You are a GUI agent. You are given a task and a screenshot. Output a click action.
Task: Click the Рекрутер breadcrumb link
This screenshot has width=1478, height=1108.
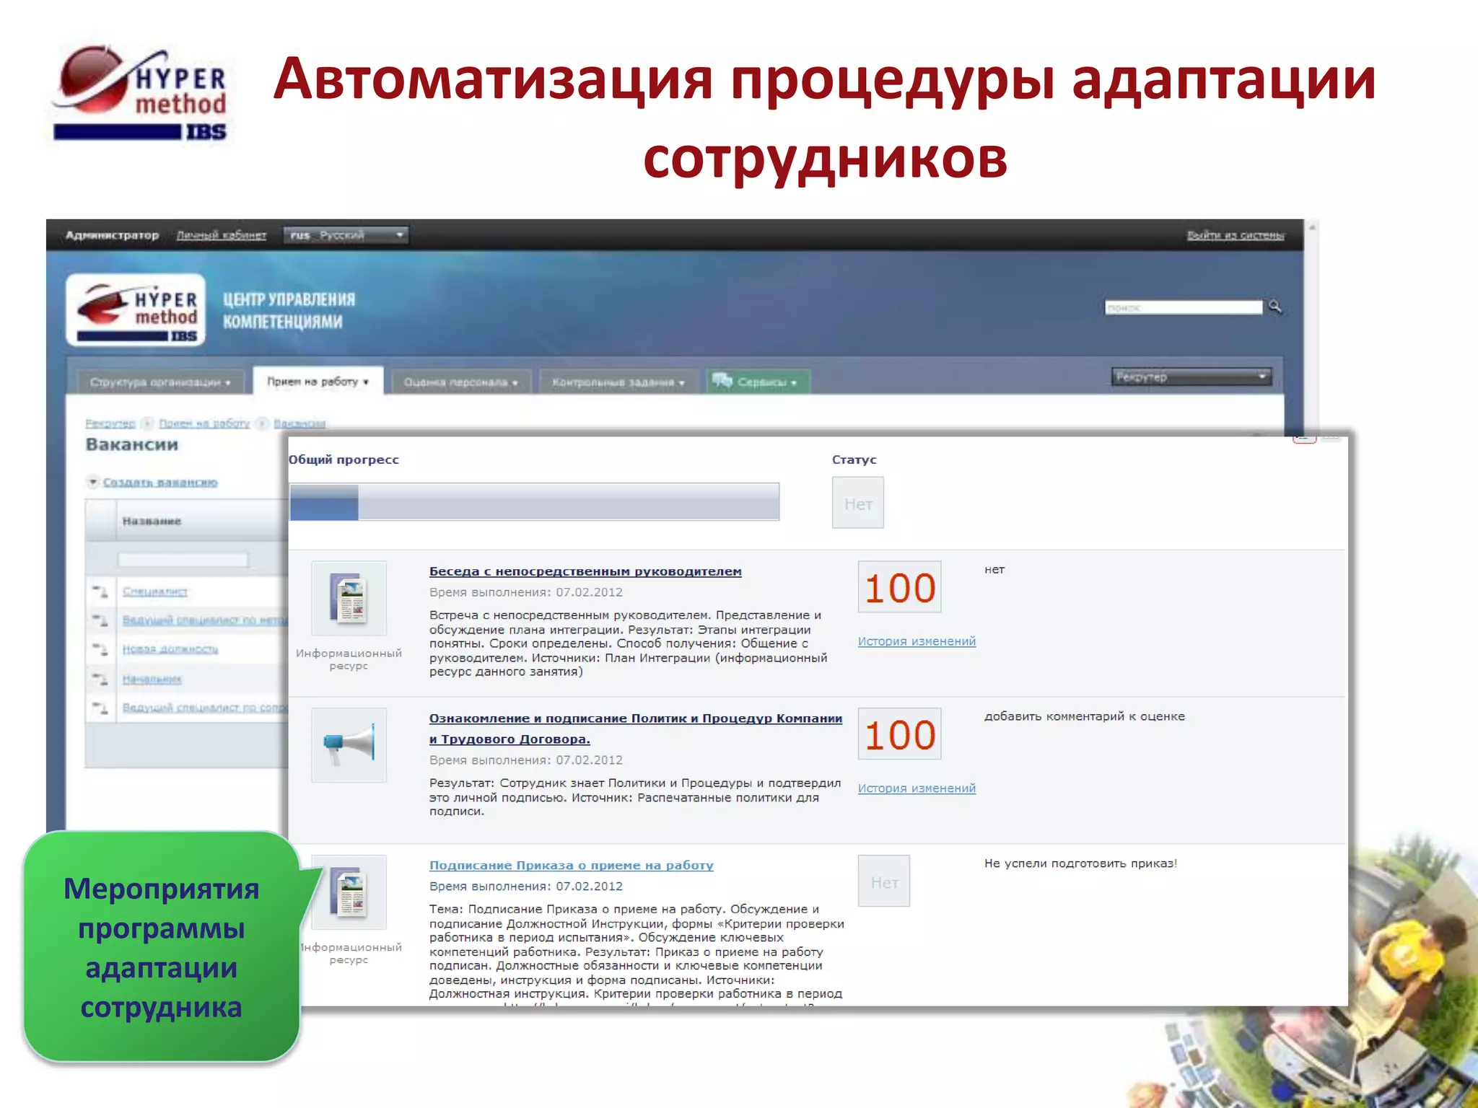tap(110, 423)
